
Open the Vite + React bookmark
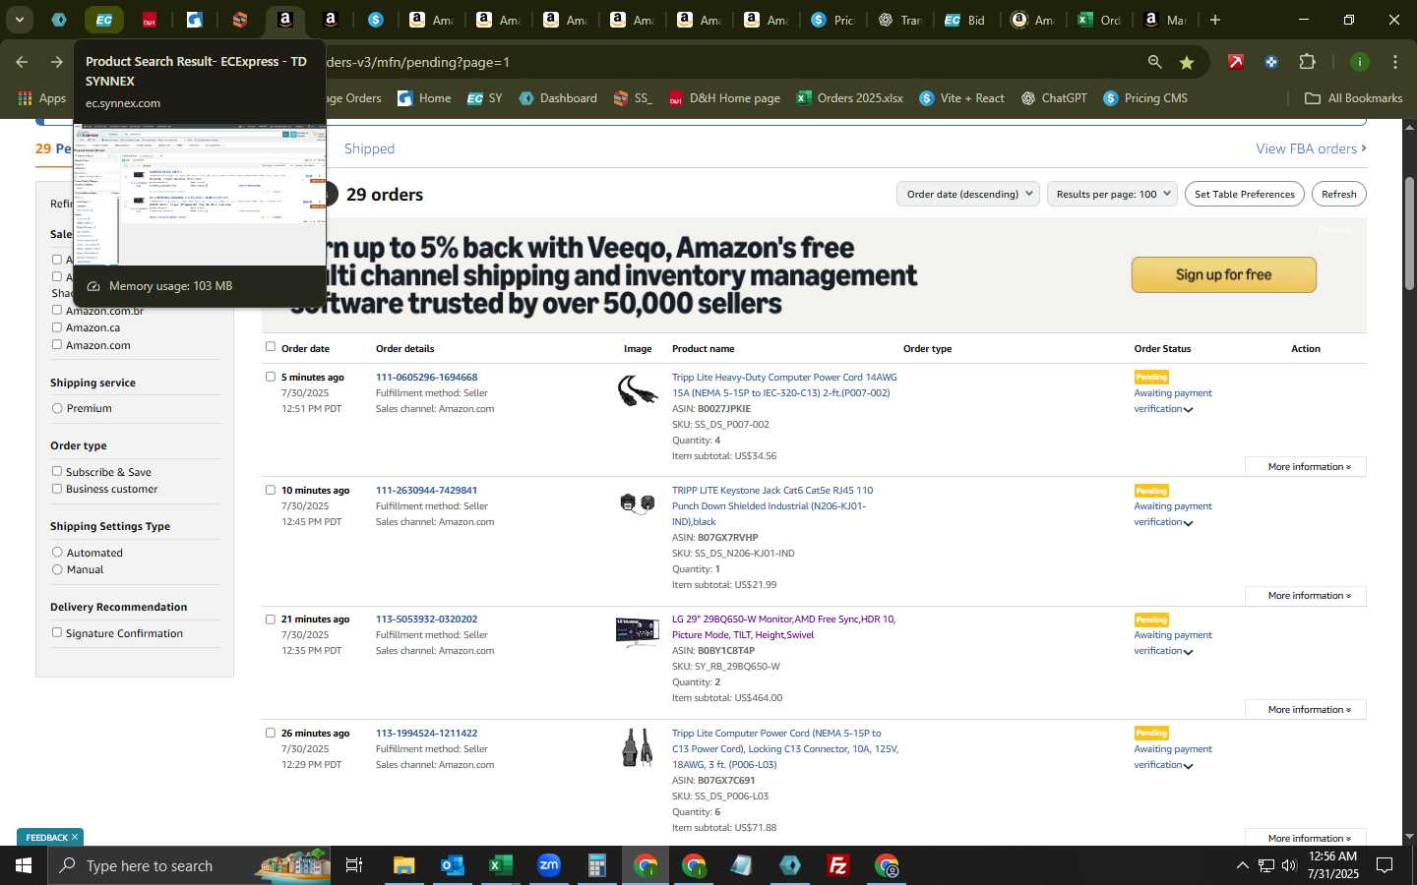tap(961, 98)
